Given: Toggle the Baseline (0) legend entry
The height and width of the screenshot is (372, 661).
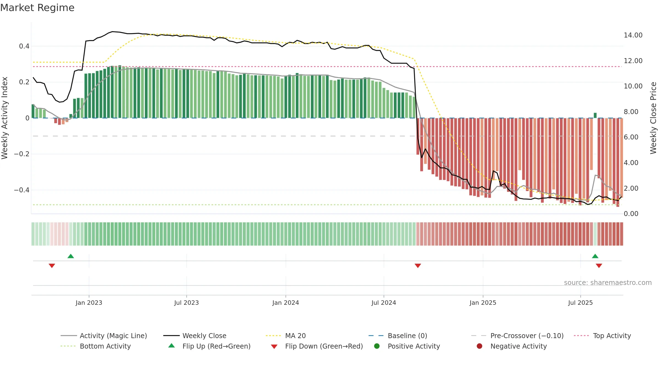Looking at the screenshot, I should click(398, 336).
